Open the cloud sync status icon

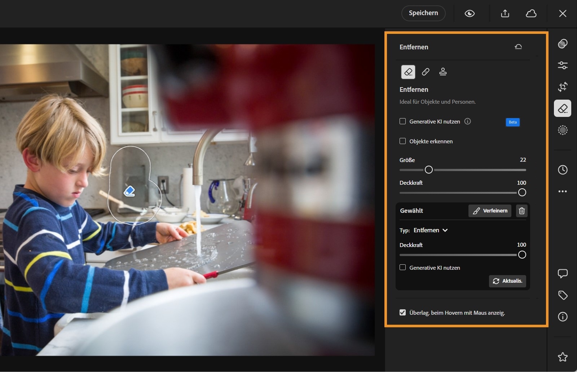pyautogui.click(x=531, y=14)
